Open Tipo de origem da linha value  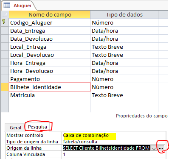tap(113, 142)
